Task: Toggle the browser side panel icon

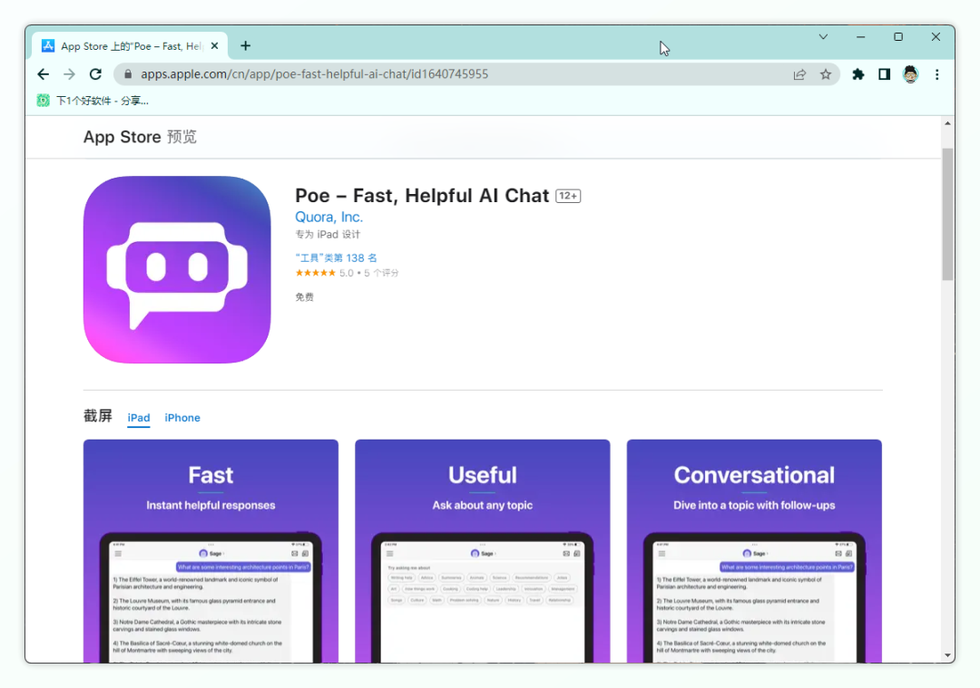Action: [885, 74]
